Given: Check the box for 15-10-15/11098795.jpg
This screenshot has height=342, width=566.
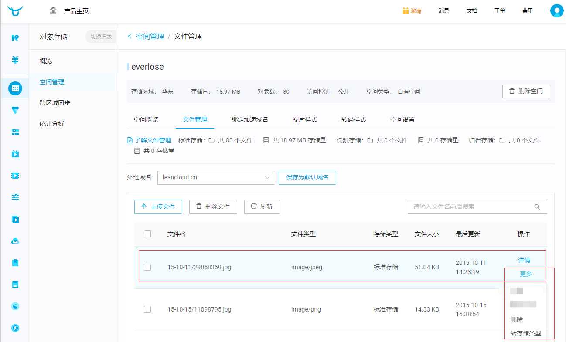Looking at the screenshot, I should click(x=147, y=309).
